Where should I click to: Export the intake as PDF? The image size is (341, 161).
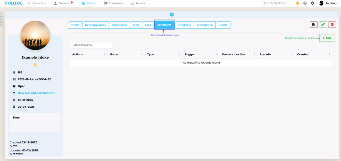click(x=314, y=25)
